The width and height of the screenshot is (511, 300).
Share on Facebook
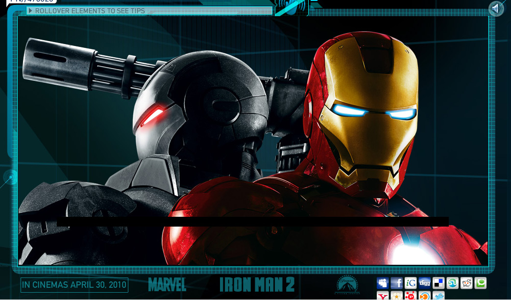click(x=397, y=283)
